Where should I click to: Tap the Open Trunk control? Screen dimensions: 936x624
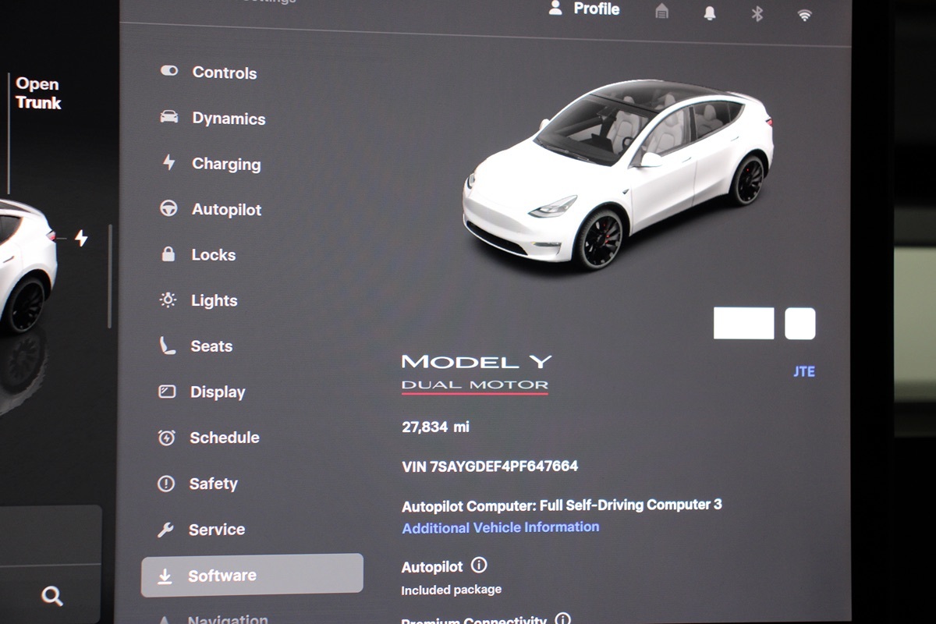[37, 93]
